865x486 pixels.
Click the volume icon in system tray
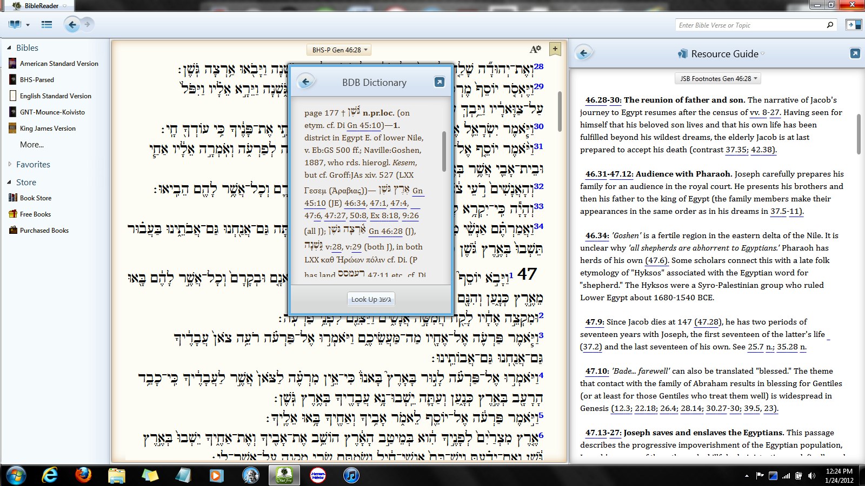pyautogui.click(x=811, y=476)
